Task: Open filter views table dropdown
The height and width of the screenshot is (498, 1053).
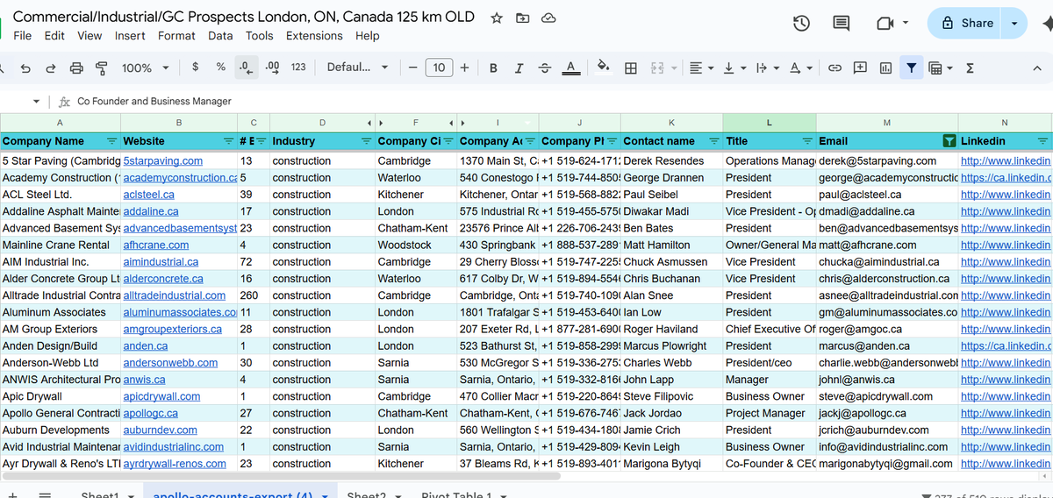Action: coord(940,68)
